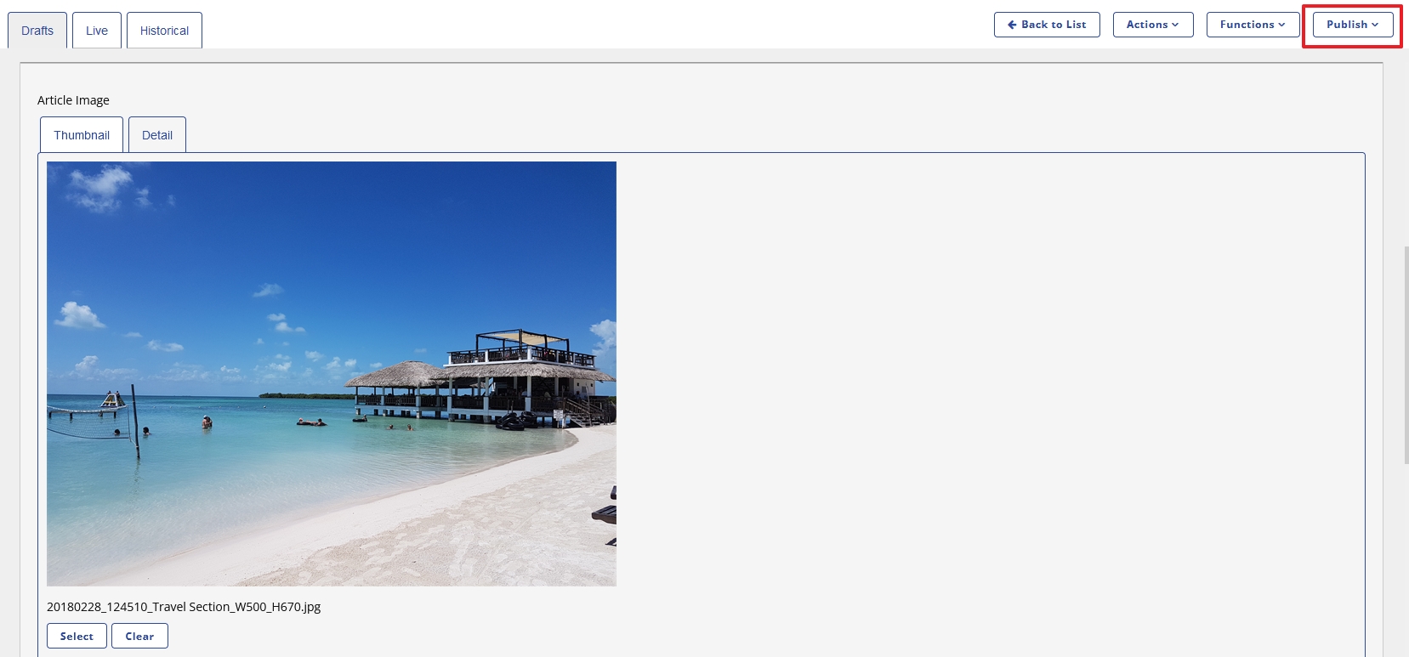The image size is (1409, 657).
Task: Click the chevron icon on the Publish button
Action: coord(1375,25)
